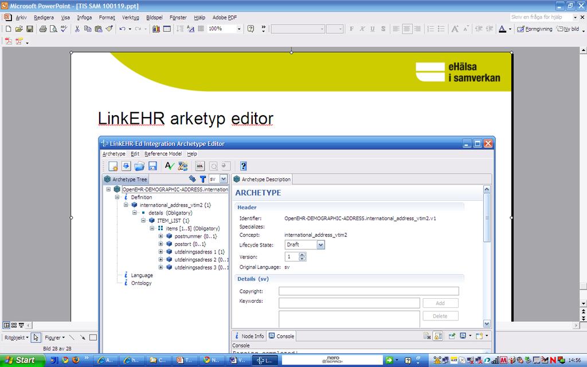
Task: Click the tree filter funnel icon
Action: pyautogui.click(x=202, y=179)
